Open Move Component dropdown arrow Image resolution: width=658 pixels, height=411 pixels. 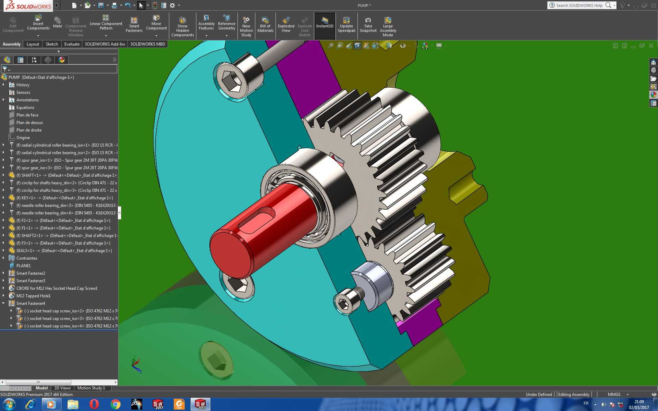(x=156, y=36)
